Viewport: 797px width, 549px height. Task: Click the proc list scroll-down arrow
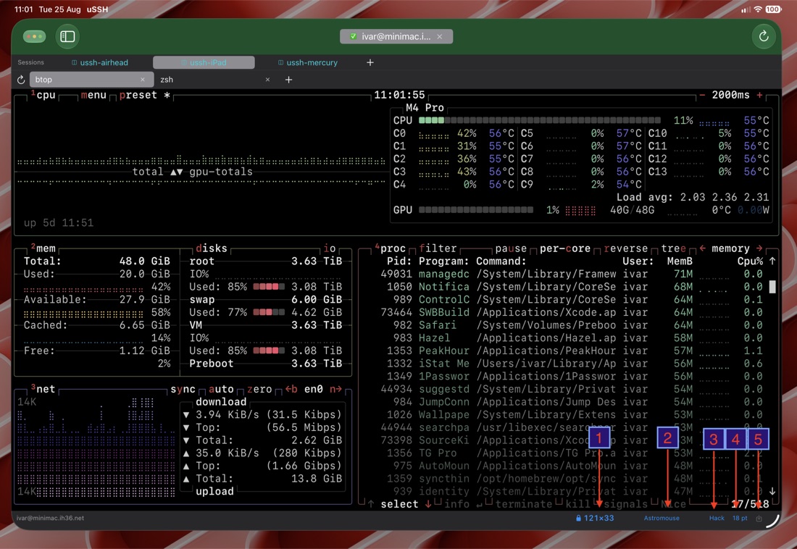tap(772, 491)
